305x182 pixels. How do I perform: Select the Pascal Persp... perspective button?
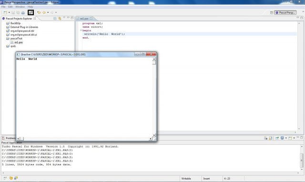coord(285,13)
